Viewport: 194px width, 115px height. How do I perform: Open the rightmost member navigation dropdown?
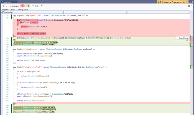(x=158, y=12)
